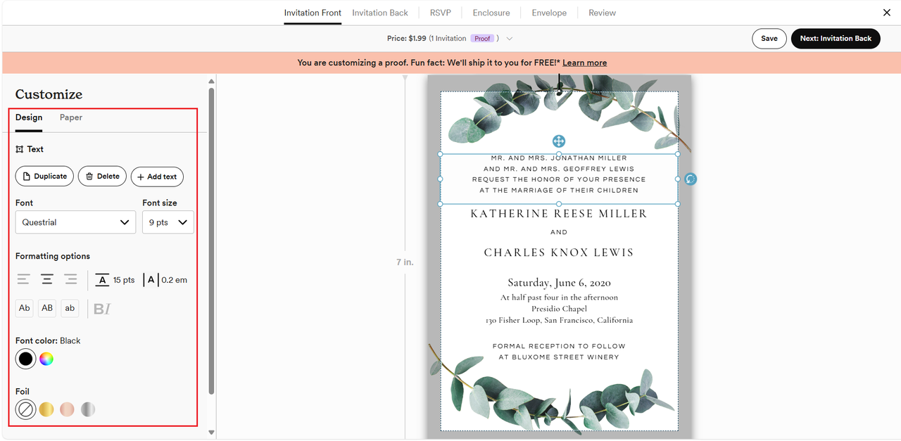Click the rotate handle beside text box

(x=691, y=179)
